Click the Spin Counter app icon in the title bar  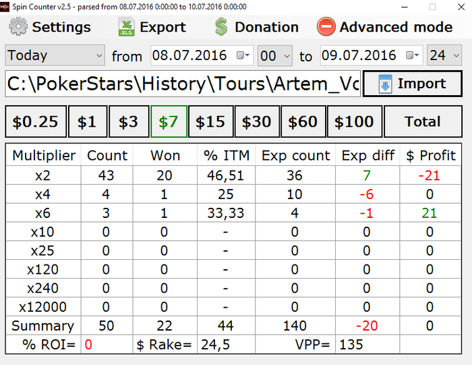[x=5, y=6]
